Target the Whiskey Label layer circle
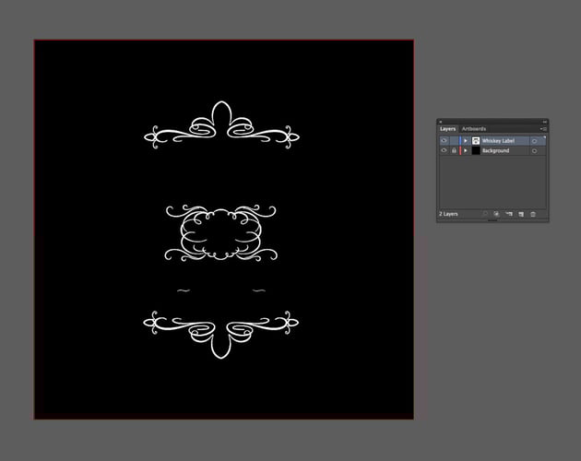The height and width of the screenshot is (461, 581). coord(534,141)
